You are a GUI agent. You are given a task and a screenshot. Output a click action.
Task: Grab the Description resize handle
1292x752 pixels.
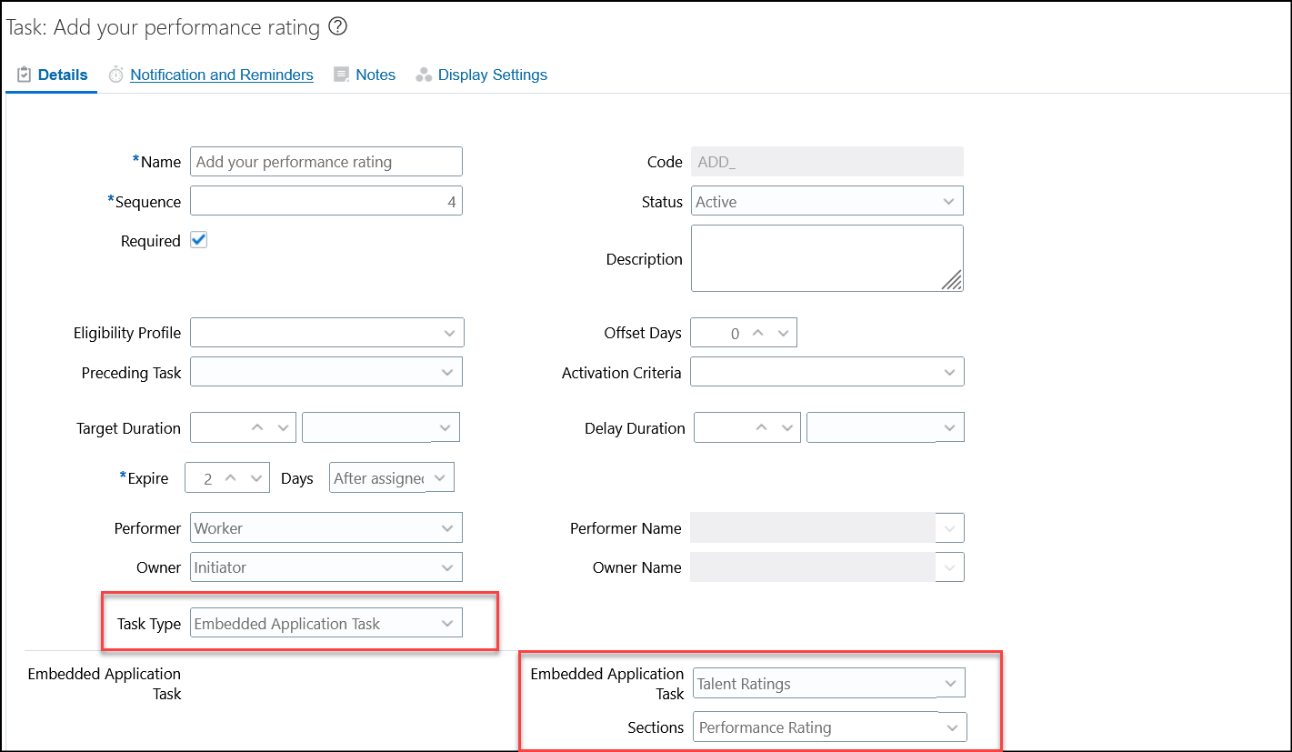952,280
